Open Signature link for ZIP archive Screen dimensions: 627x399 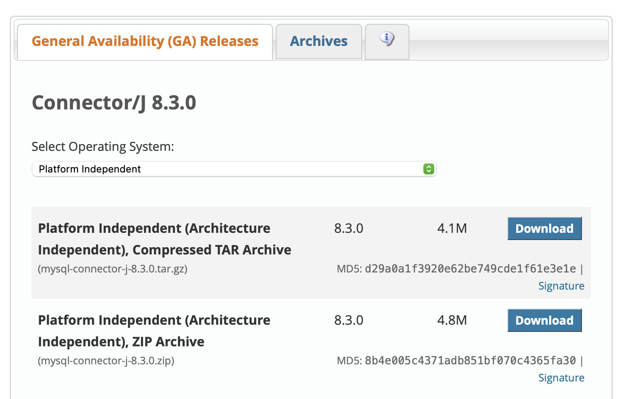(x=561, y=378)
